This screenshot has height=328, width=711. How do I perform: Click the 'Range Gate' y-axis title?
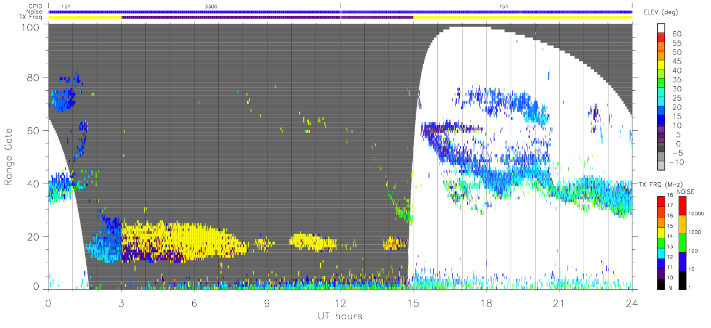click(9, 158)
